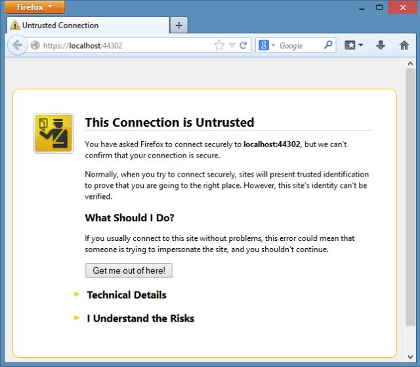The height and width of the screenshot is (367, 420).
Task: Open the search engine dropdown arrow
Action: click(x=273, y=45)
